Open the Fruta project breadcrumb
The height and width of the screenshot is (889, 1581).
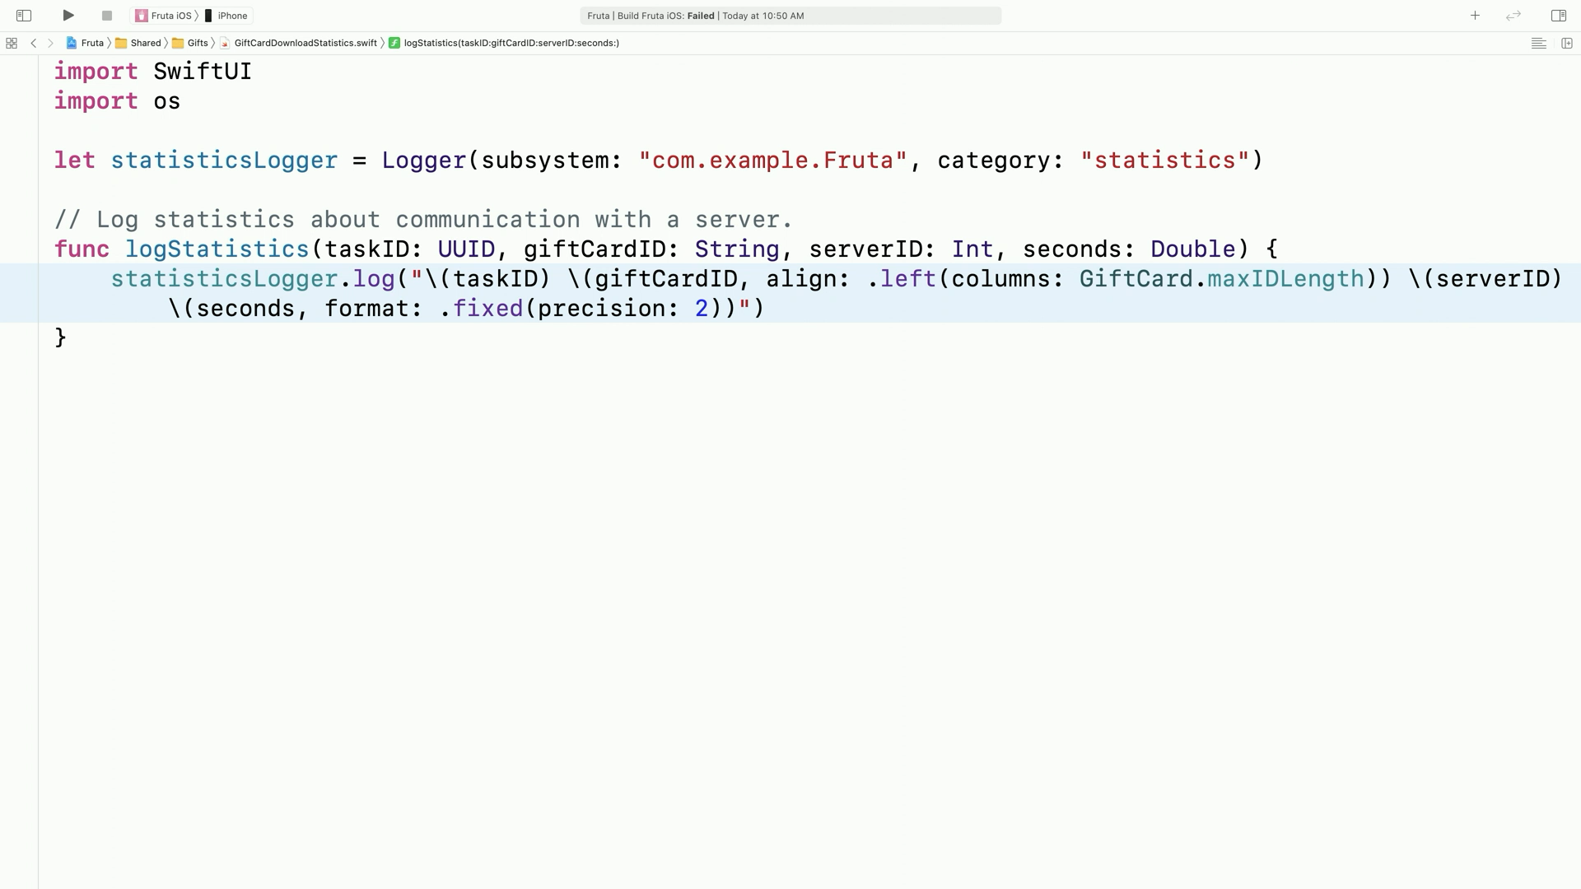pos(85,43)
